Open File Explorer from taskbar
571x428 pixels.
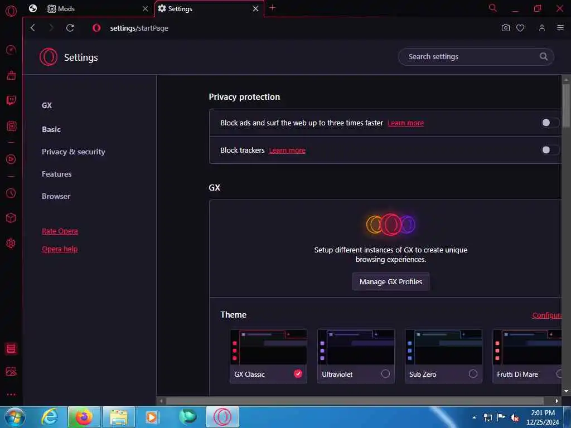coord(119,417)
